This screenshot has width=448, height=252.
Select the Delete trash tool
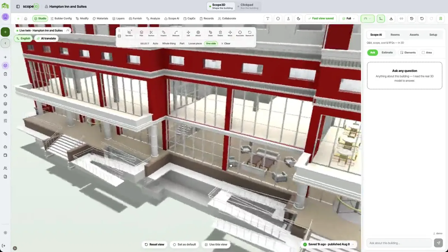tap(220, 33)
